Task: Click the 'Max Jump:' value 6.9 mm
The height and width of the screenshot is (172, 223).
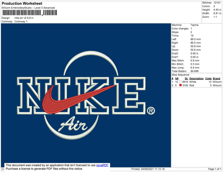Action: tap(195, 67)
